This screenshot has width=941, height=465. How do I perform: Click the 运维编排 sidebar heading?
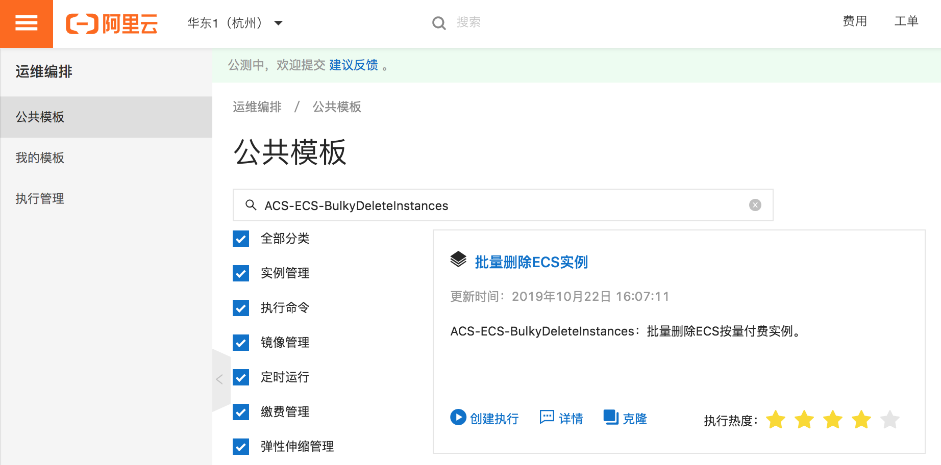44,72
